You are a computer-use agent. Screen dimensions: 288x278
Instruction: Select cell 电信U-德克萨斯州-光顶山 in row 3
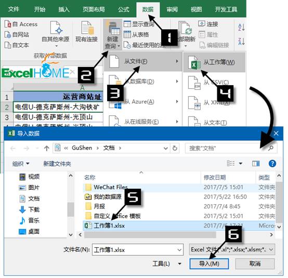pyautogui.click(x=58, y=117)
